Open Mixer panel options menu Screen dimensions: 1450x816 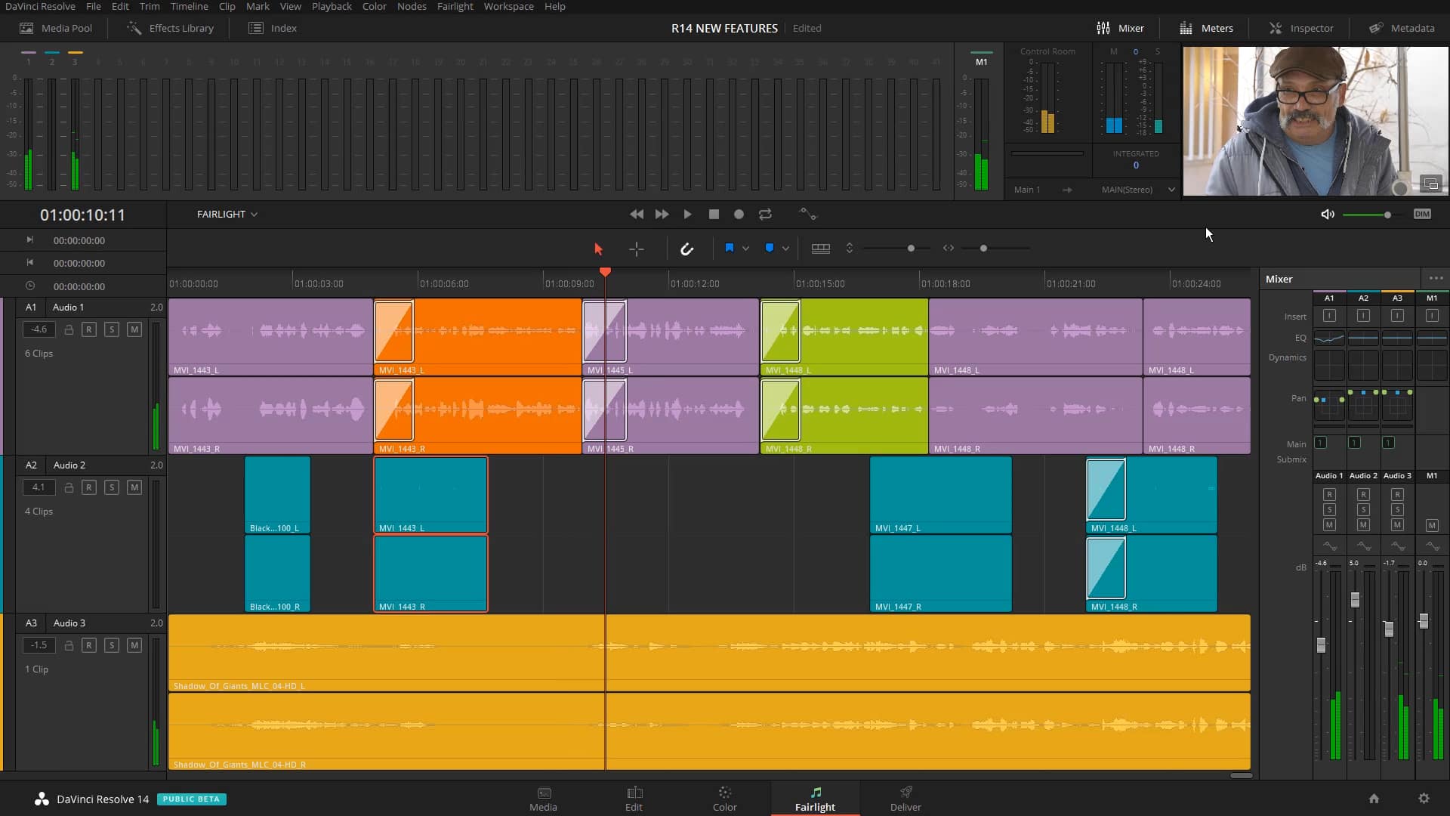(1436, 278)
